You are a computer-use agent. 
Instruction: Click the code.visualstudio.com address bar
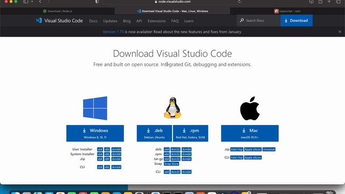(x=172, y=2)
